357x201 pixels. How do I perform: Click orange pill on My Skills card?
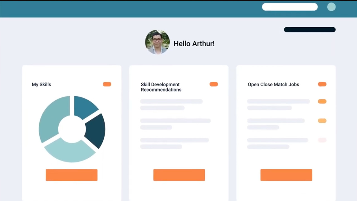[107, 84]
